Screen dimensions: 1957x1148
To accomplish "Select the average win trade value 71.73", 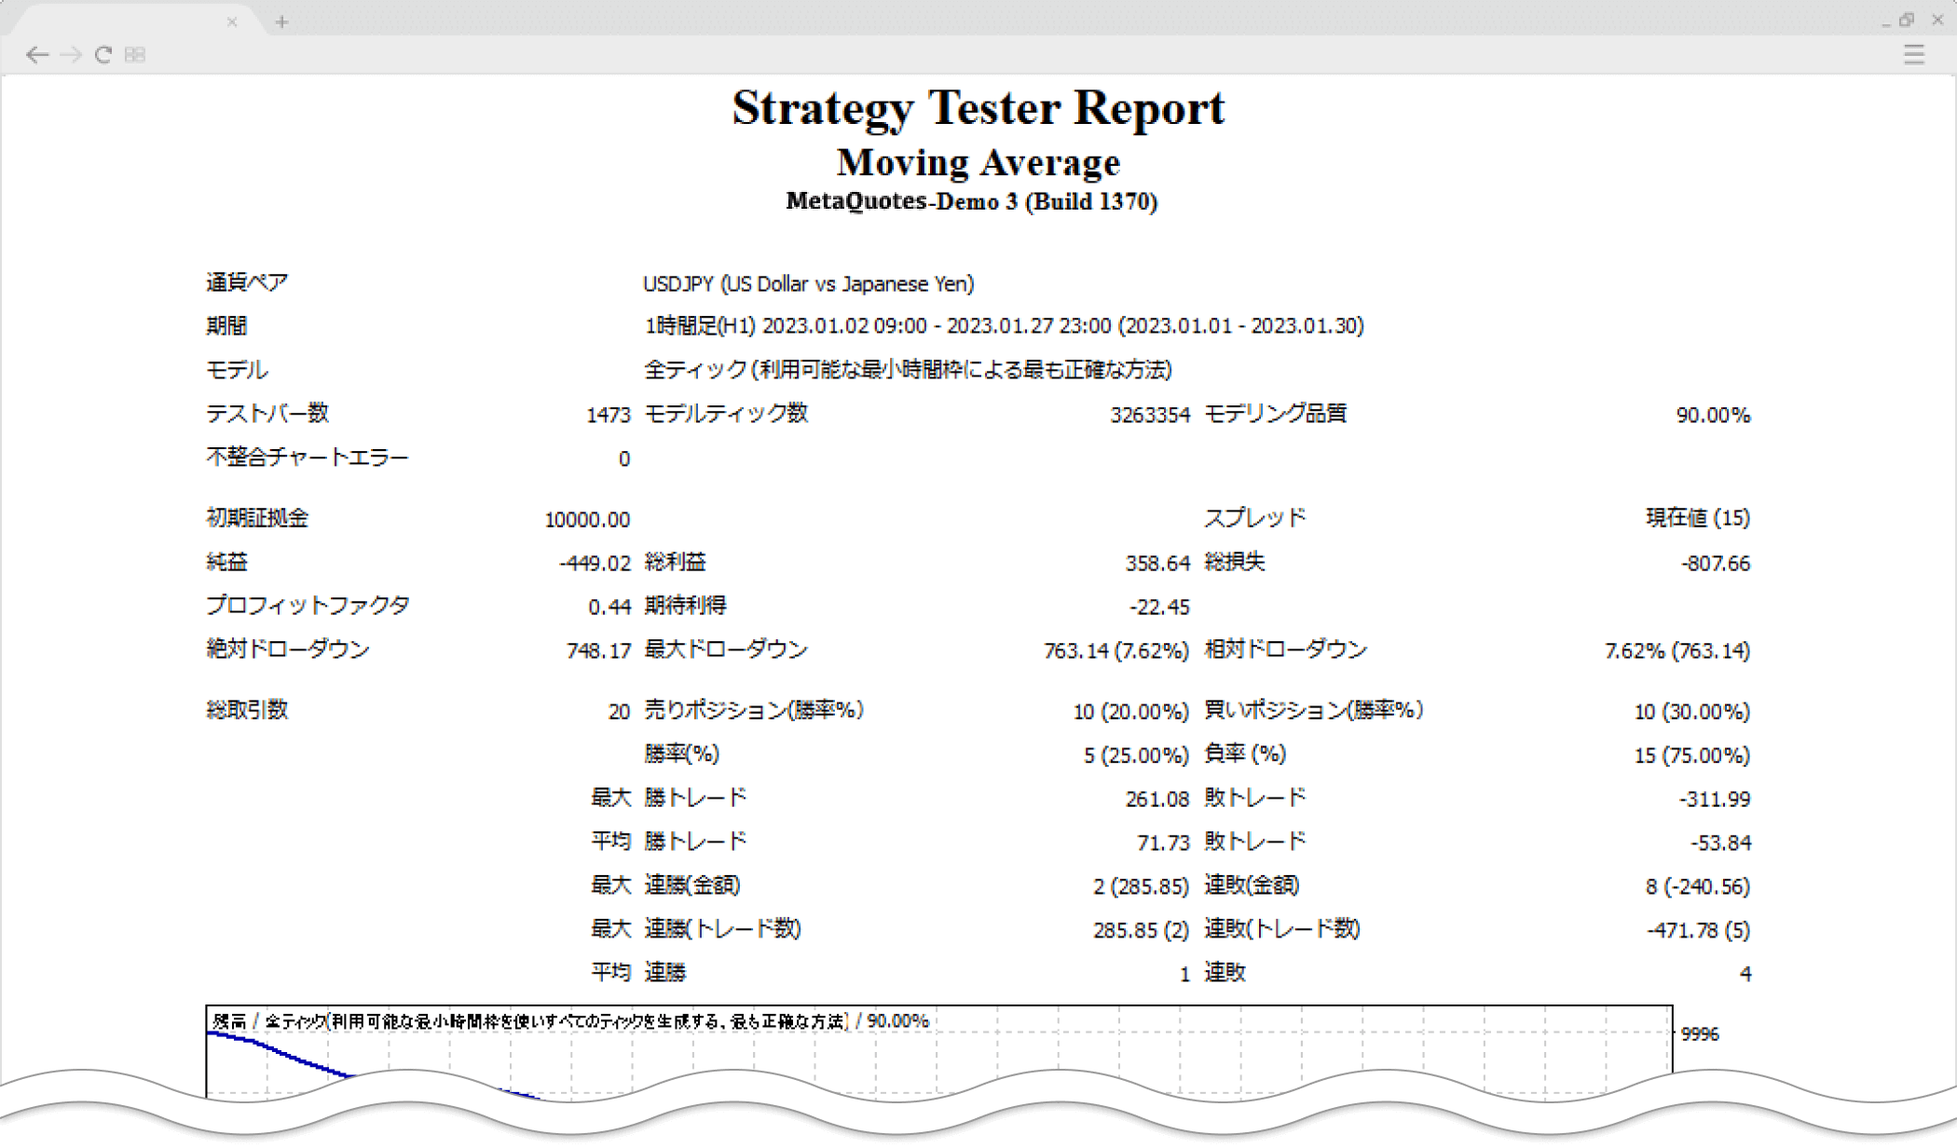I will pyautogui.click(x=1163, y=843).
